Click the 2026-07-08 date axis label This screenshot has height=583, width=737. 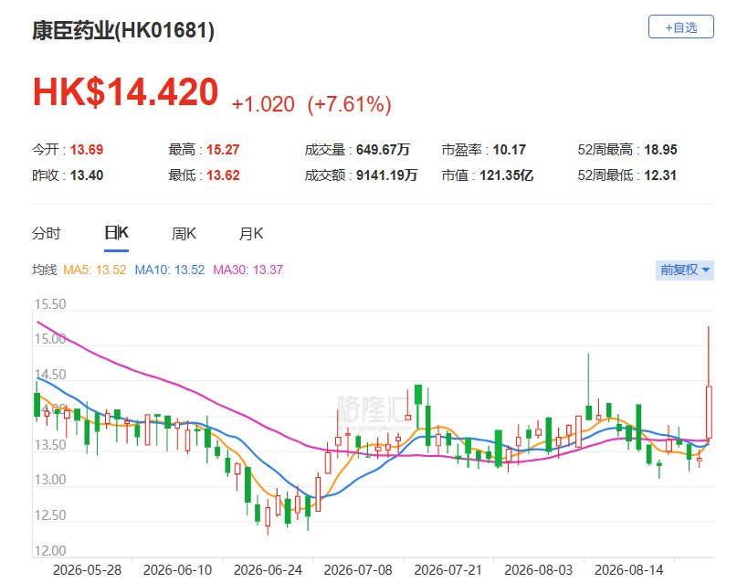[358, 570]
